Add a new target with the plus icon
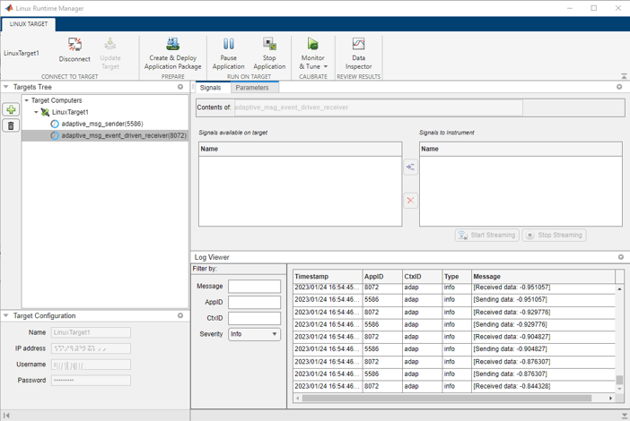Viewport: 630px width, 421px height. click(11, 110)
